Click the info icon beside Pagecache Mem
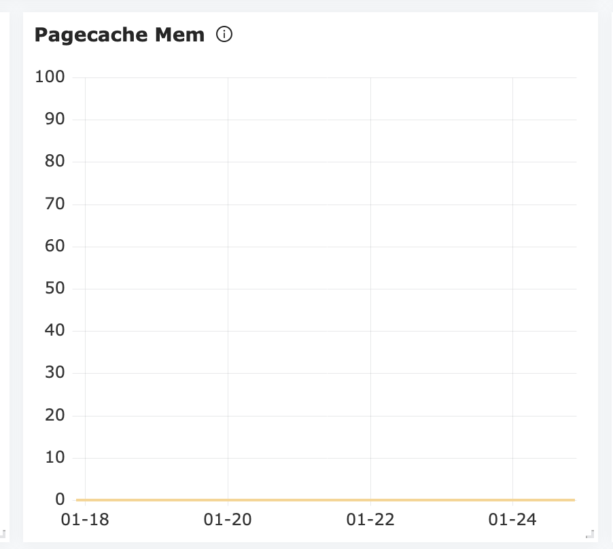This screenshot has width=613, height=549. [224, 35]
